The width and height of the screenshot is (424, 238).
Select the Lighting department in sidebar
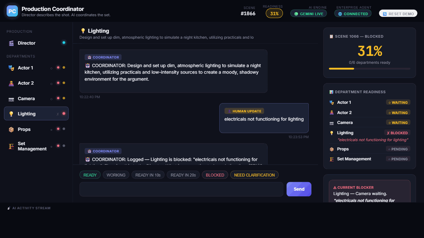(x=36, y=114)
